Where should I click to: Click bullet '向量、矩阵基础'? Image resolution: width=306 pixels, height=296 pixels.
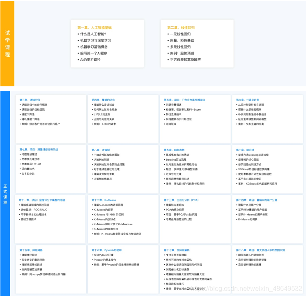[182, 40]
